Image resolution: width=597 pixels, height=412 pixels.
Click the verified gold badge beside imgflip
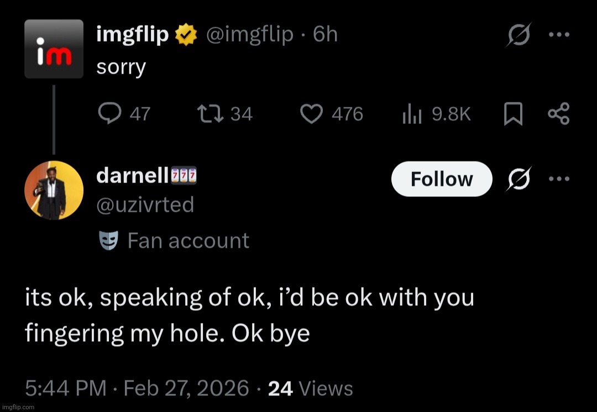[187, 35]
